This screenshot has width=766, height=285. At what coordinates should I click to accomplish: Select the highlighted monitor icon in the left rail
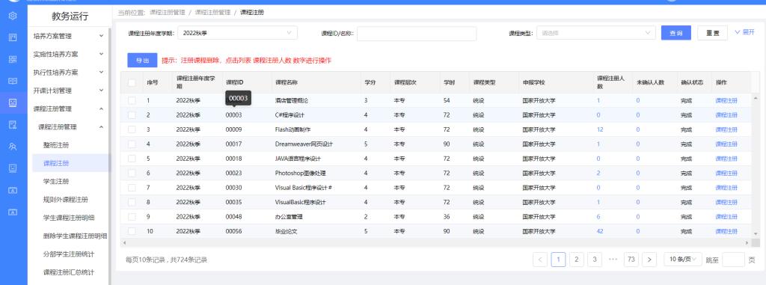[x=13, y=102]
